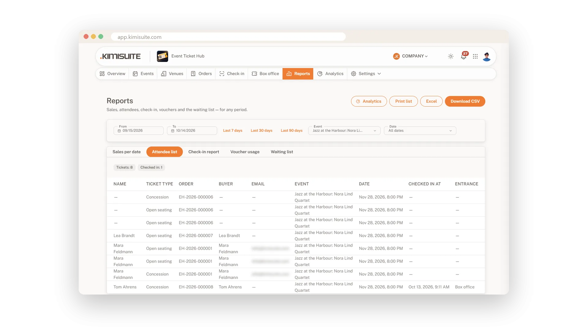Screen dimensions: 588x331
Task: Open notifications bell with 27 badge
Action: click(464, 56)
